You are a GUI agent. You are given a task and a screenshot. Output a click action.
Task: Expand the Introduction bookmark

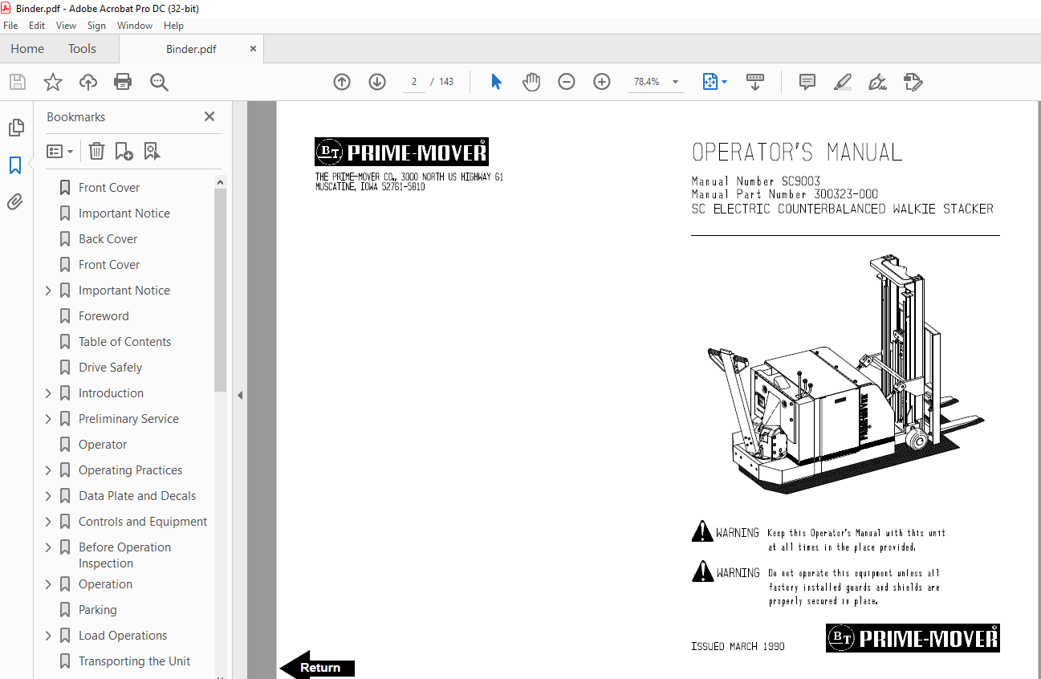48,393
